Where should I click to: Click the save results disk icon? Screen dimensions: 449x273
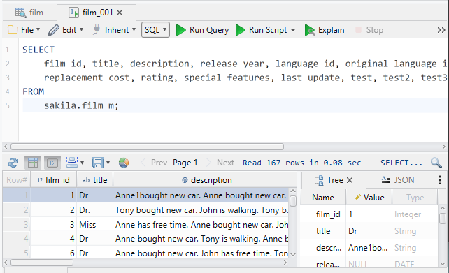tap(98, 163)
